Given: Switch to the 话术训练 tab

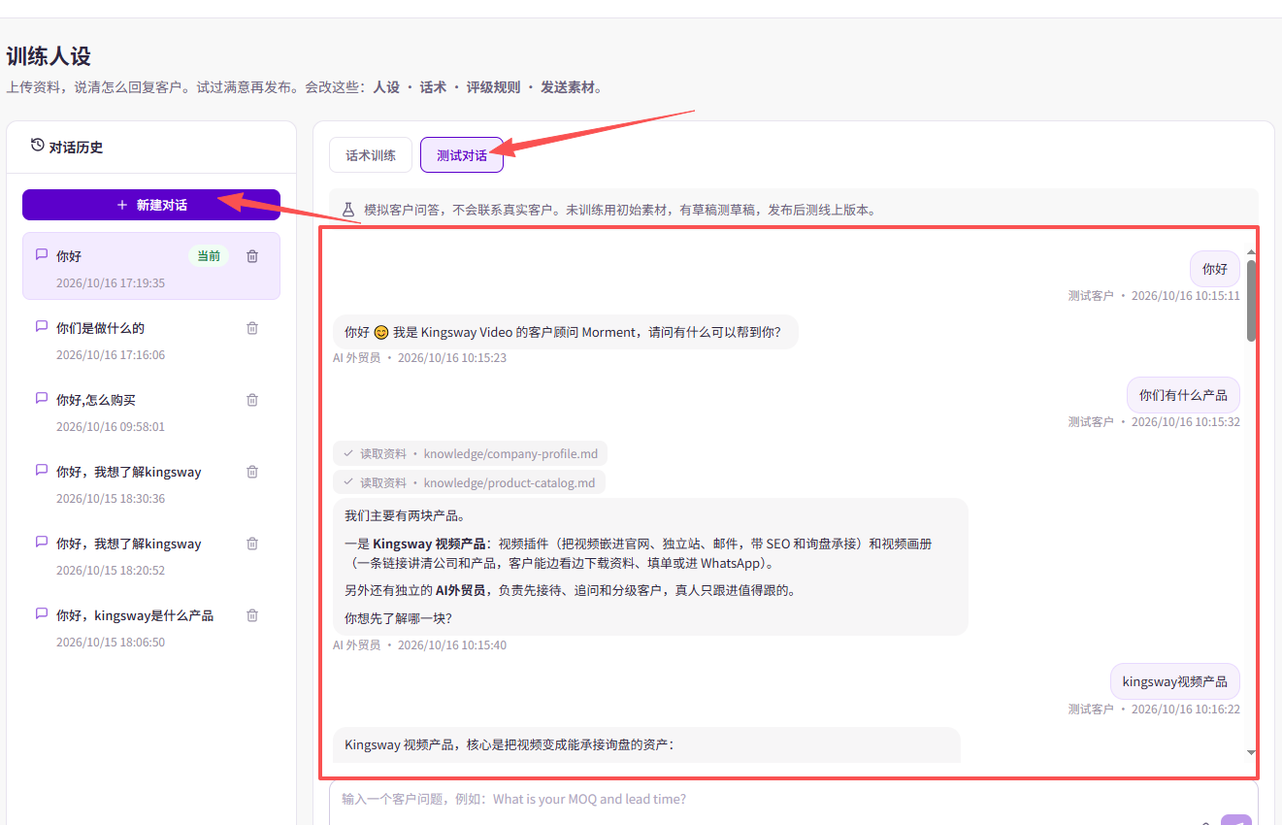Looking at the screenshot, I should pos(371,155).
